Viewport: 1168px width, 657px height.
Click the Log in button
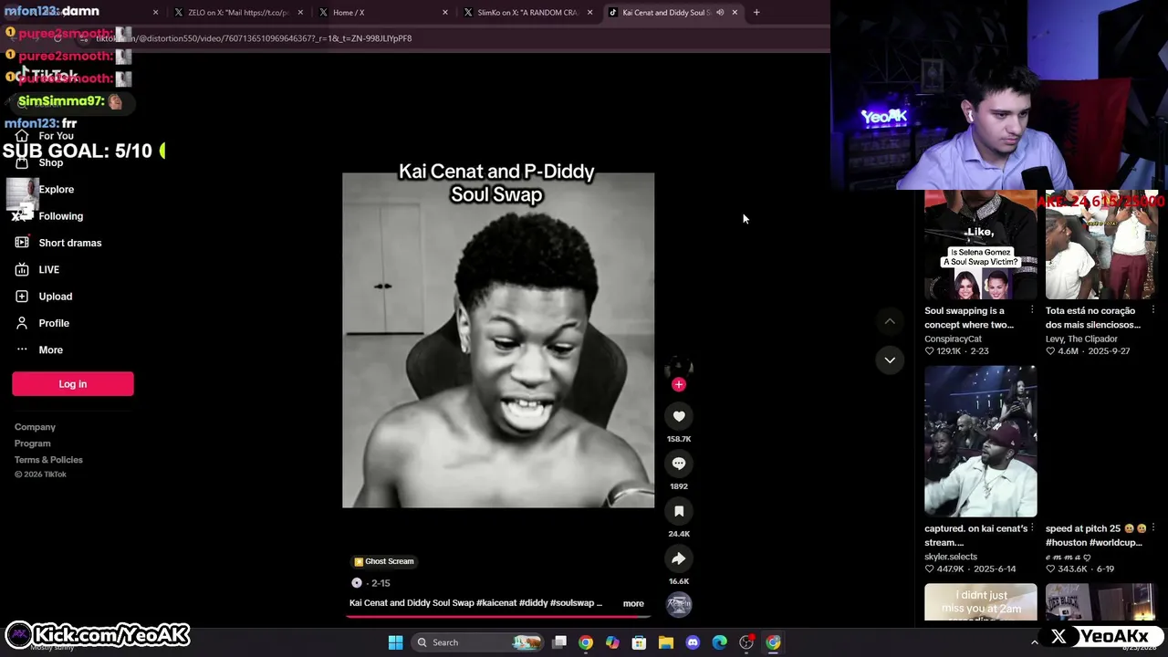click(73, 384)
